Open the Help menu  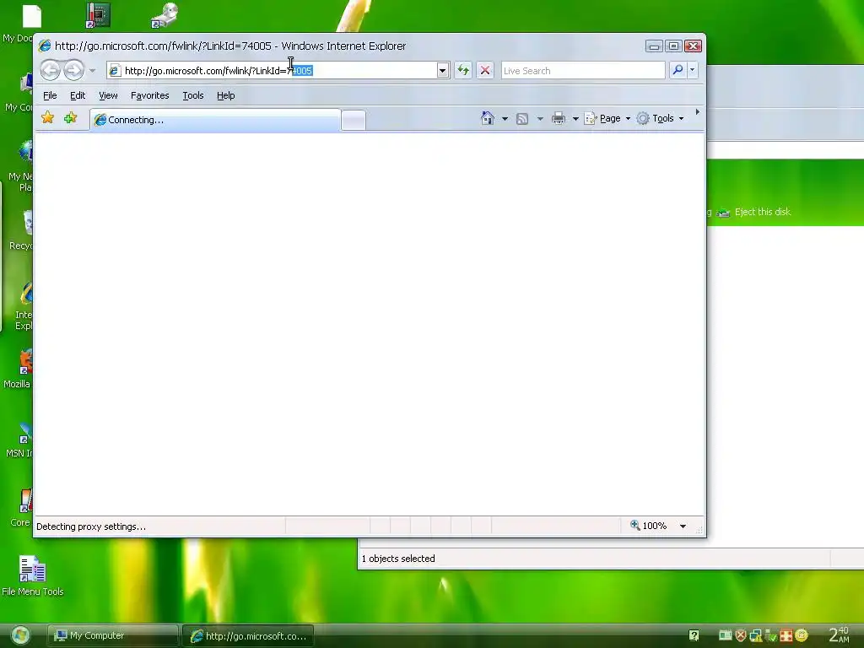coord(226,95)
